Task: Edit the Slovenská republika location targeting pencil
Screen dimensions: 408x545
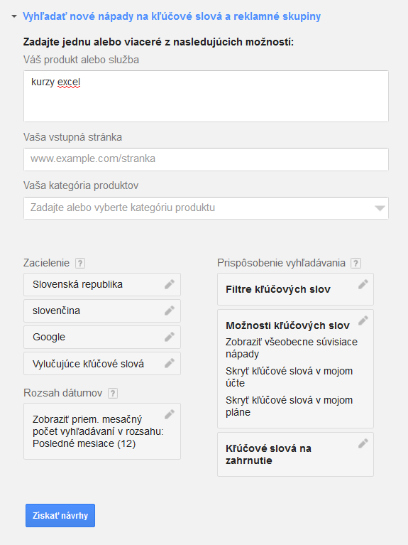Action: (x=170, y=284)
